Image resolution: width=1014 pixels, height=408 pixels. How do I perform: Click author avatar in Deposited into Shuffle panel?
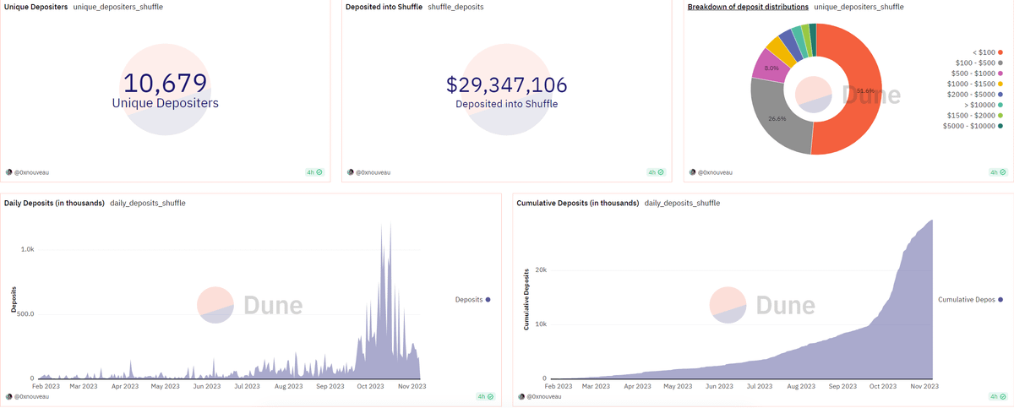click(351, 172)
